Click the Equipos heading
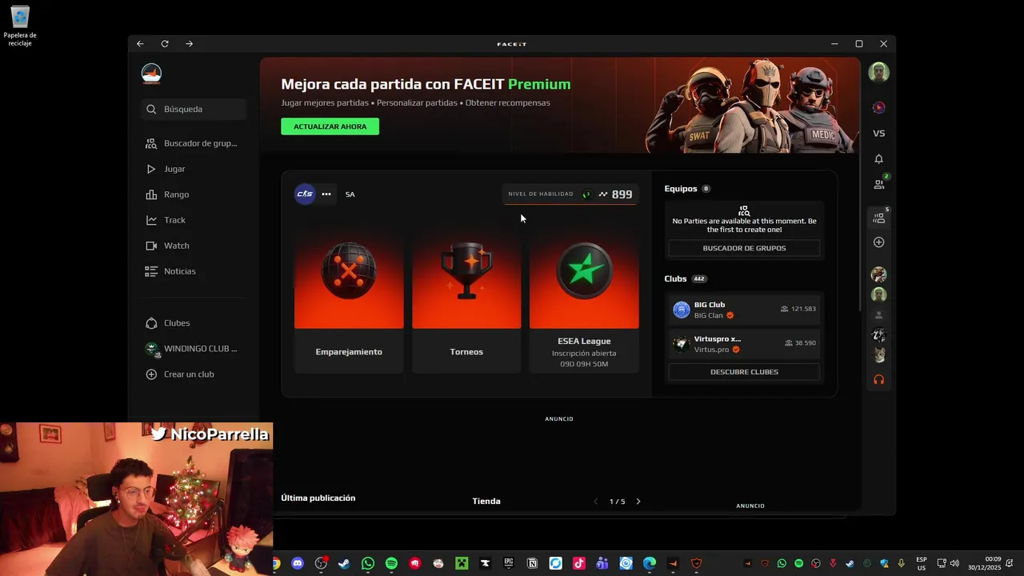Screen dimensions: 1024x576 681,189
